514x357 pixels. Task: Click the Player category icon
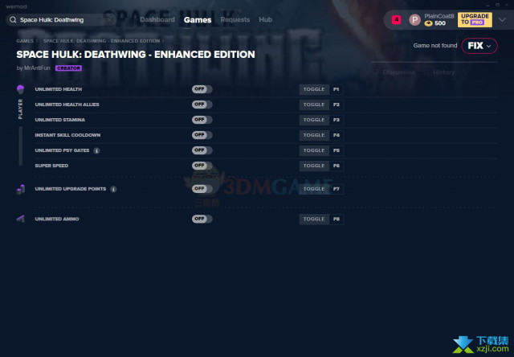tap(20, 89)
